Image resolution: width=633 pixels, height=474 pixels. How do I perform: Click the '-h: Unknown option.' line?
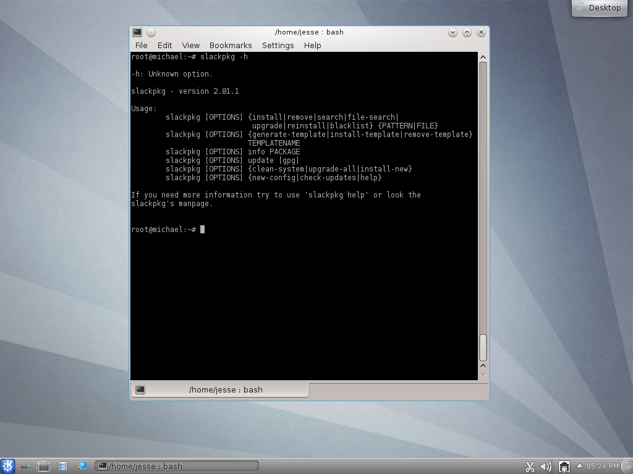tap(172, 74)
